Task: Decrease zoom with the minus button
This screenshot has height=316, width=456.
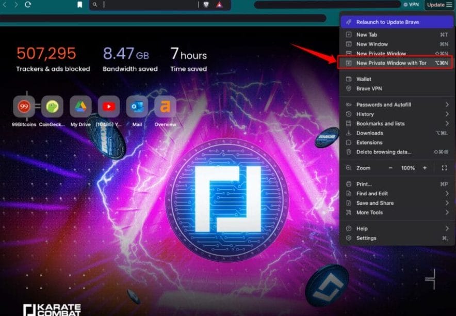Action: (390, 168)
